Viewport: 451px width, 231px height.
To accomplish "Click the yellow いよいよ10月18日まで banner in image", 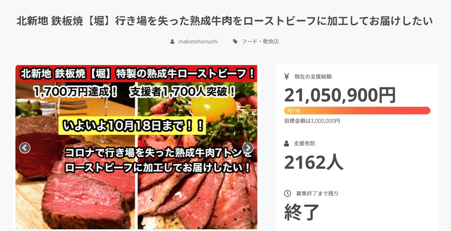I will (x=132, y=126).
